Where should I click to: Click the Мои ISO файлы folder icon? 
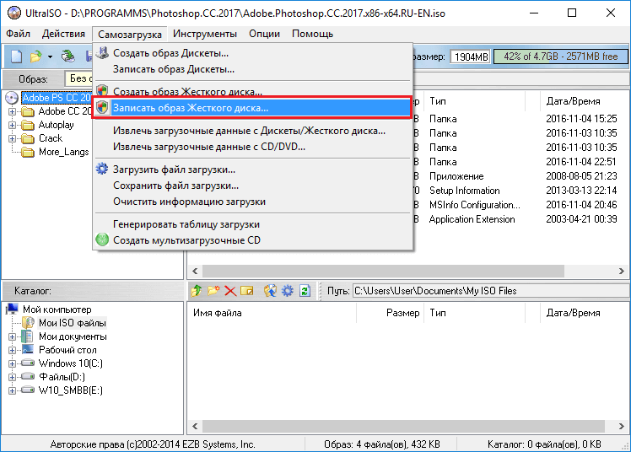pyautogui.click(x=28, y=322)
